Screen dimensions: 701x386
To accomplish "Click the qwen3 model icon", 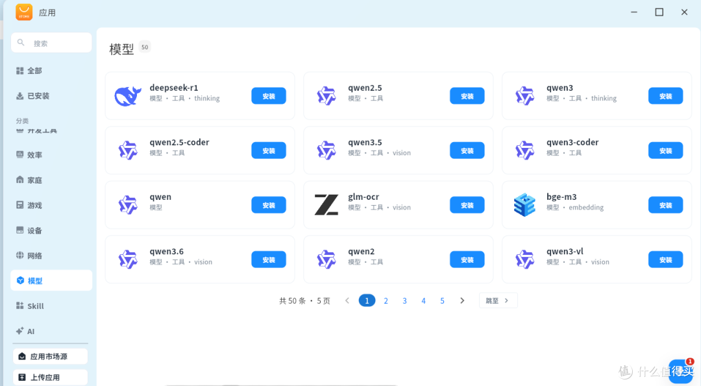I will [x=525, y=96].
